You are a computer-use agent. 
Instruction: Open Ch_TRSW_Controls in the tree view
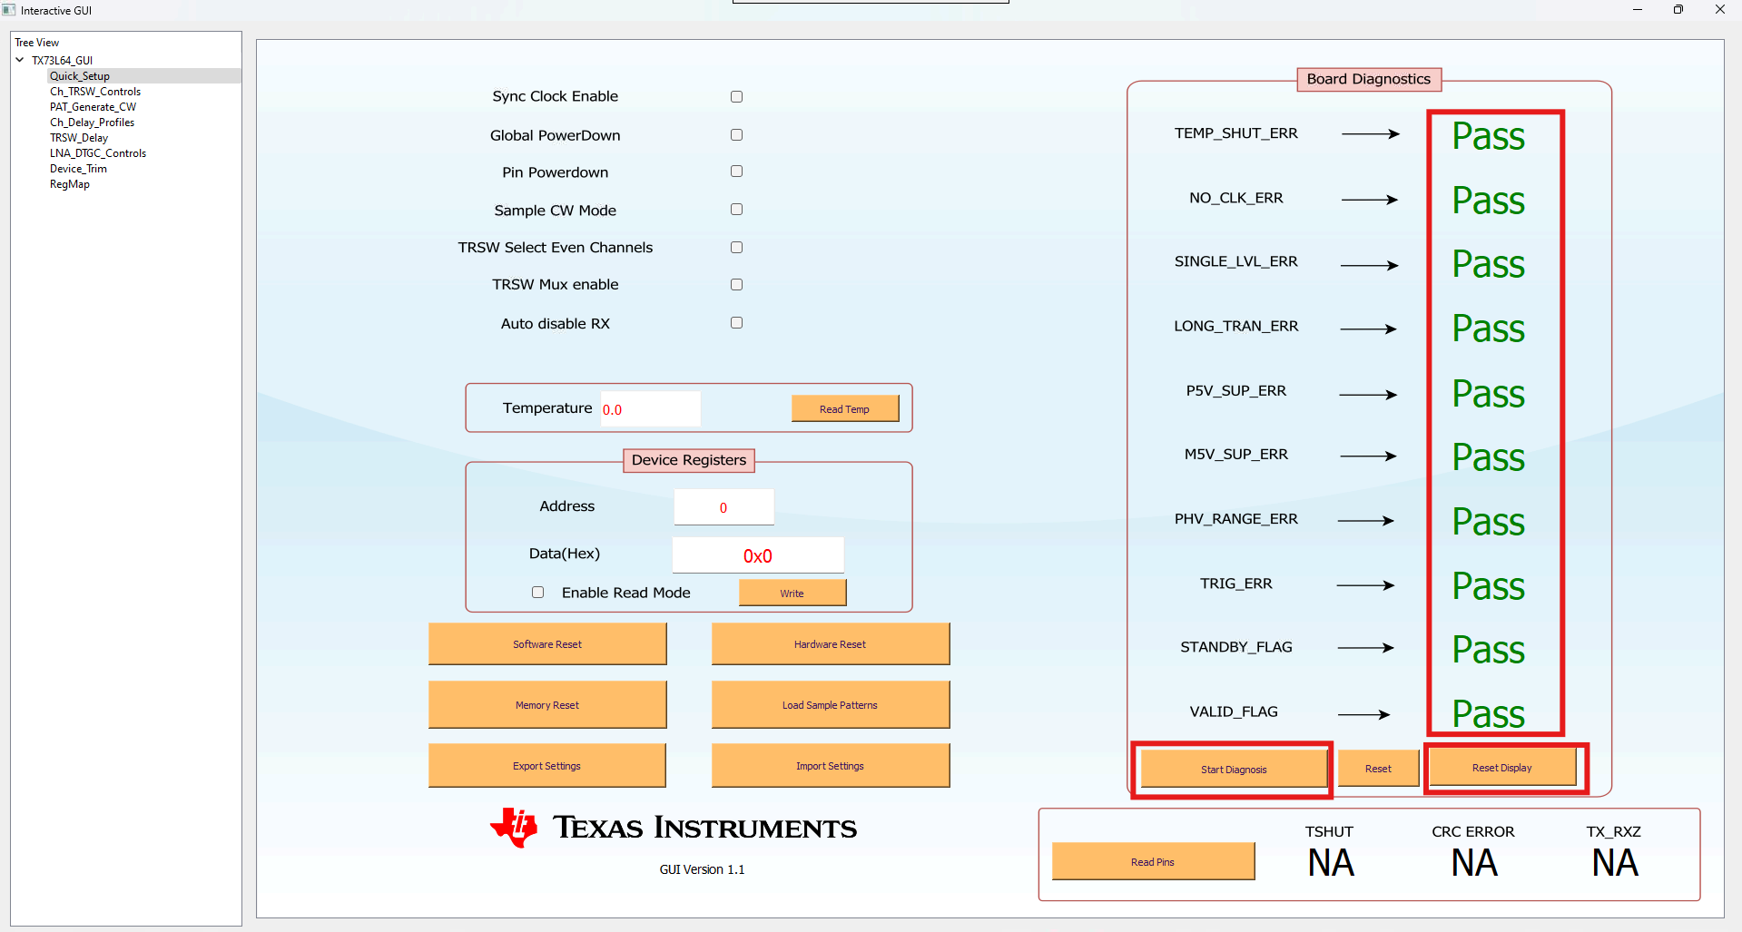pyautogui.click(x=95, y=92)
